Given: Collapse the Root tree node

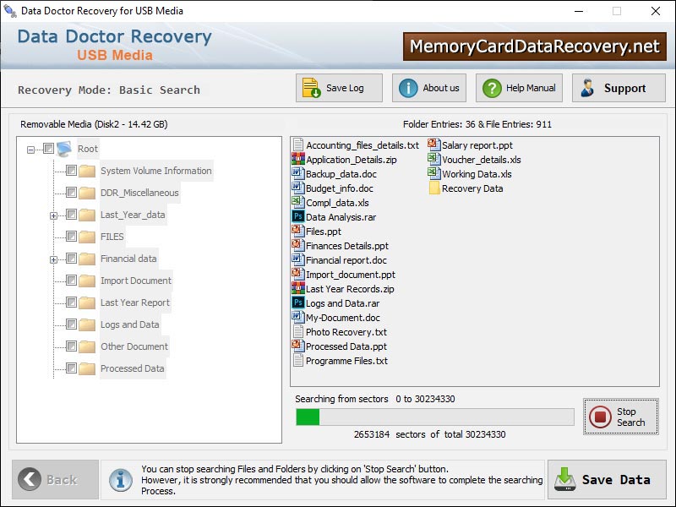Looking at the screenshot, I should pyautogui.click(x=30, y=149).
